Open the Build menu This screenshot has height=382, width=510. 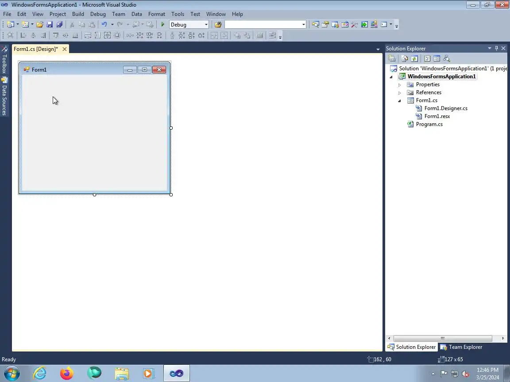pyautogui.click(x=78, y=14)
